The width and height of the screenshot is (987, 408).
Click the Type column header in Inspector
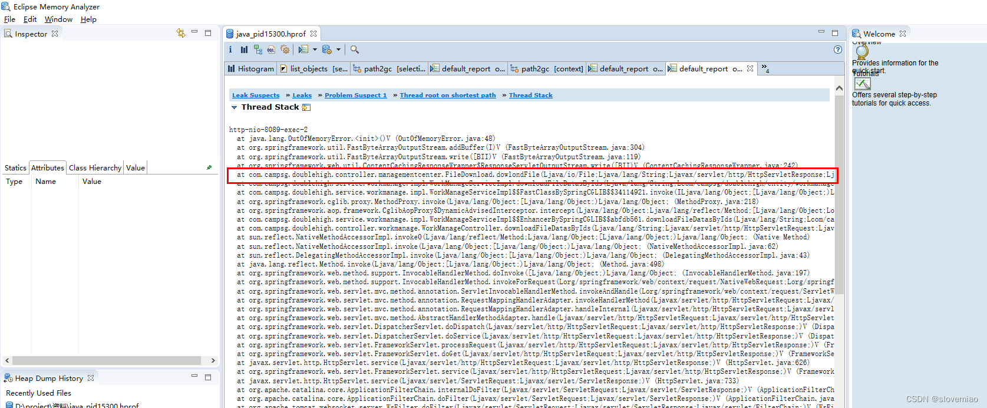pos(15,181)
